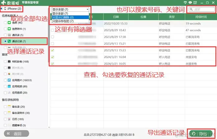Click the date cell 2022/10/20 15:33
This screenshot has height=139, width=217.
click(x=116, y=23)
